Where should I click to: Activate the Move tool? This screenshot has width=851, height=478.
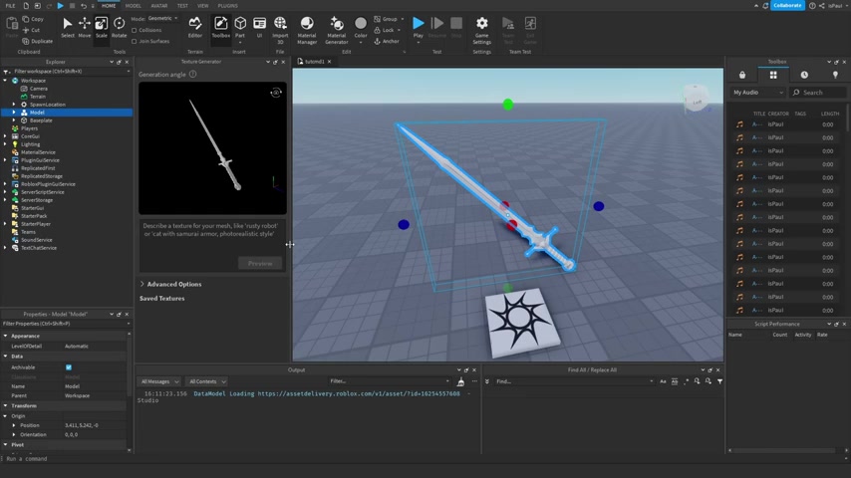(x=84, y=27)
